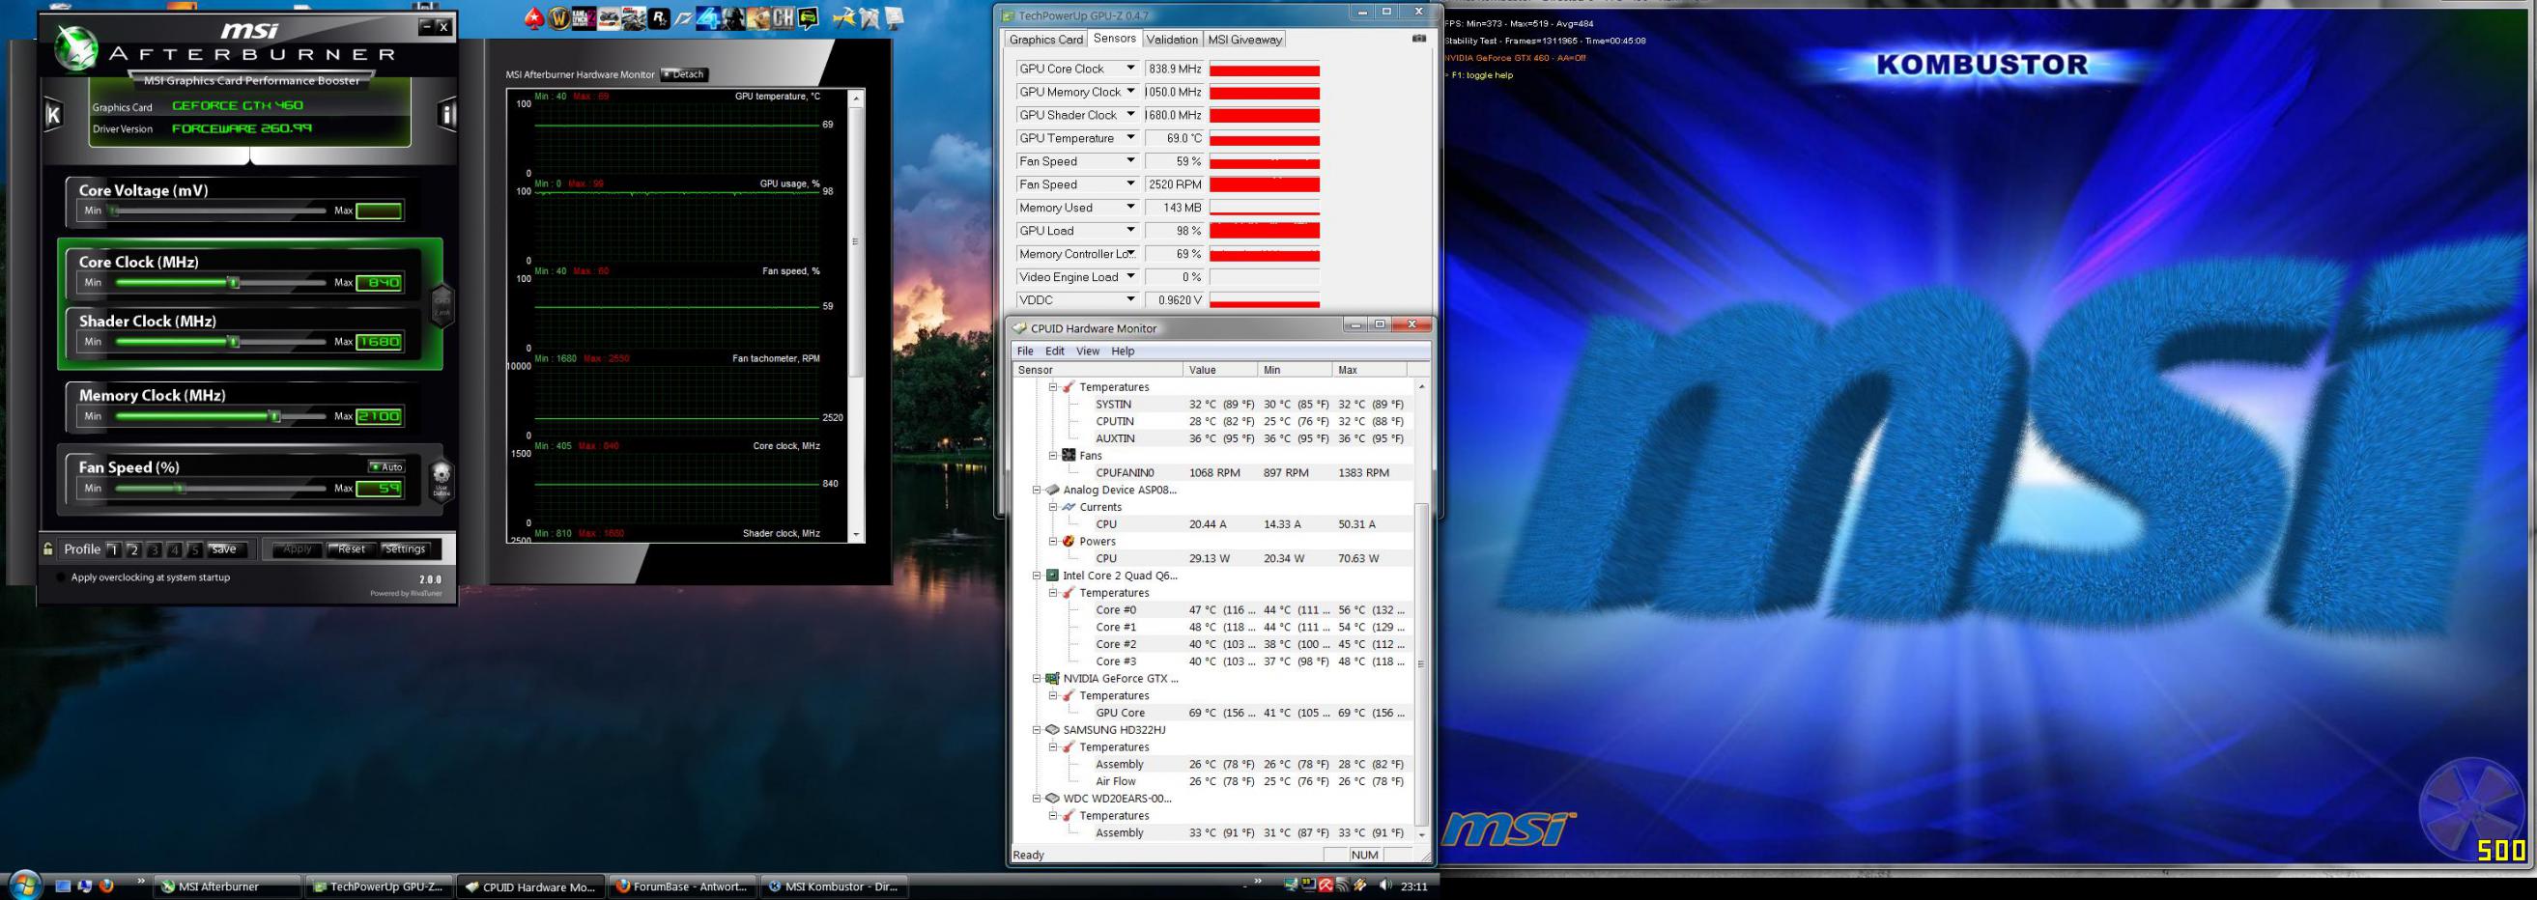The width and height of the screenshot is (2537, 900).
Task: Switch to MSI Kombustor taskbar button
Action: [834, 886]
